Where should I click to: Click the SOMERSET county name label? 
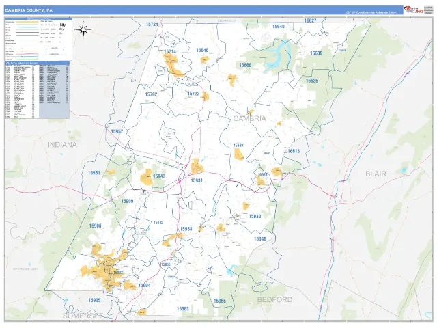click(83, 316)
